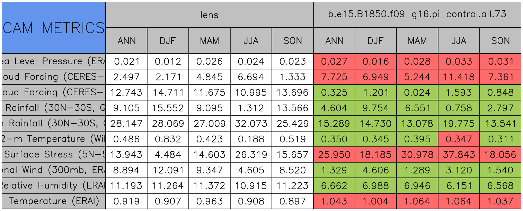523x211 pixels.
Task: Click the SON header under pi_control case
Action: click(x=500, y=41)
